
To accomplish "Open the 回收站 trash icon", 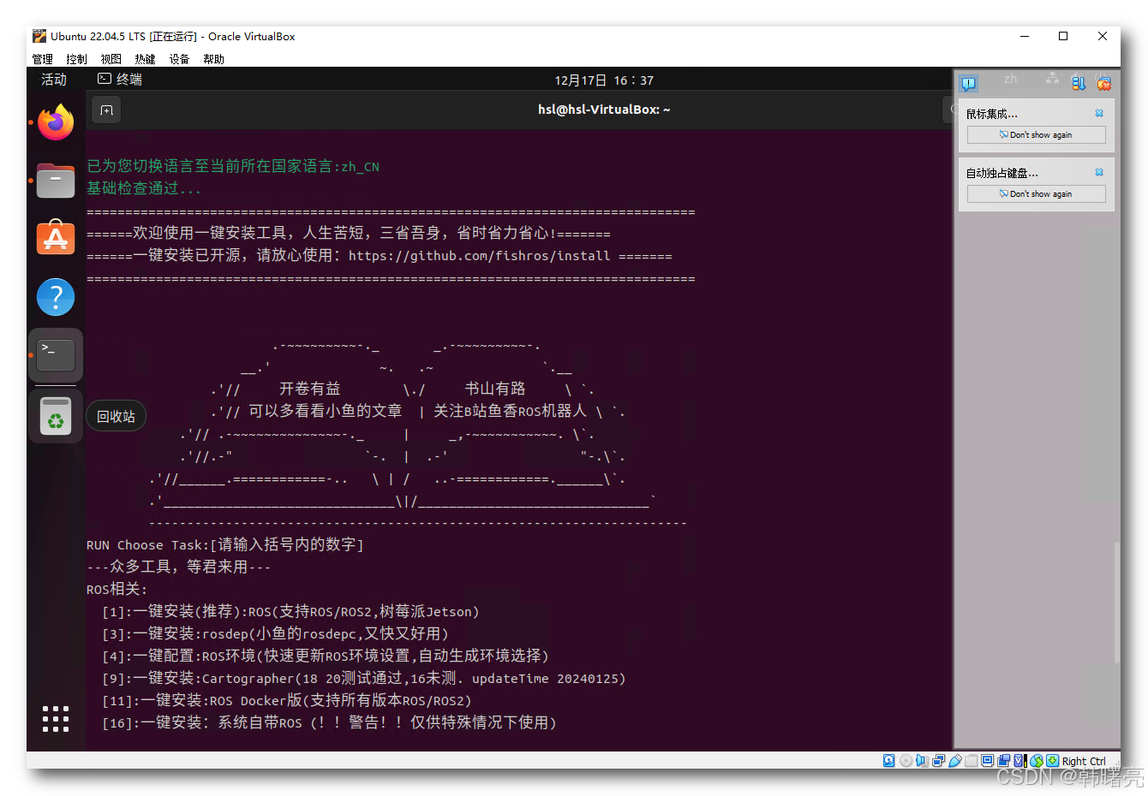I will (x=55, y=416).
